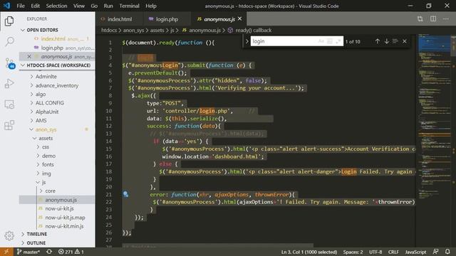Open the Manage gear settings icon
Viewport: 456px width, 256px height.
tap(9, 235)
